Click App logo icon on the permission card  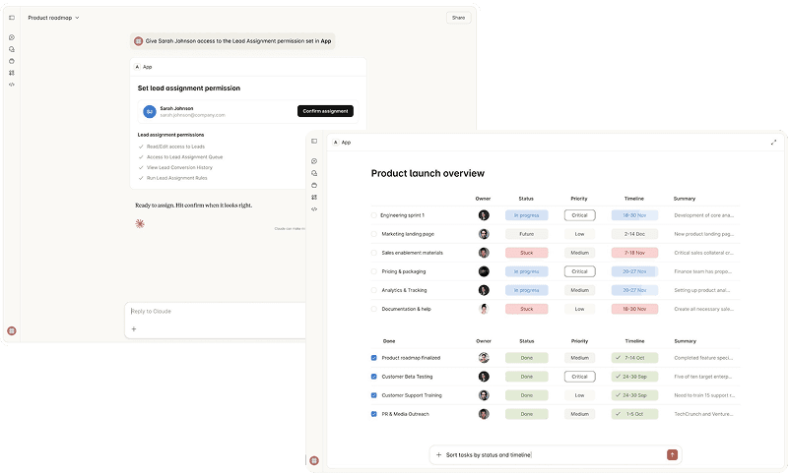tap(137, 67)
